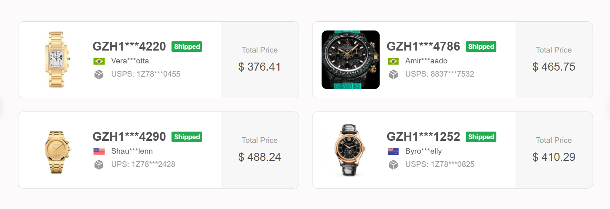The height and width of the screenshot is (209, 610).
Task: Click package icon next to USPS: 8837***7532
Action: [393, 74]
